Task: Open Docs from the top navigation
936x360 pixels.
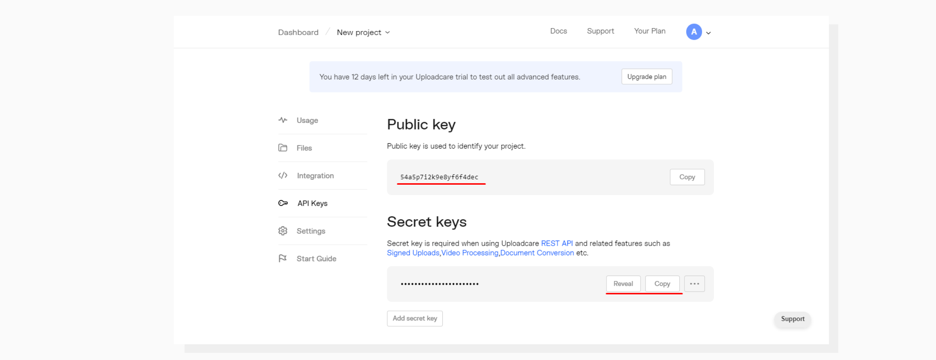Action: 558,31
